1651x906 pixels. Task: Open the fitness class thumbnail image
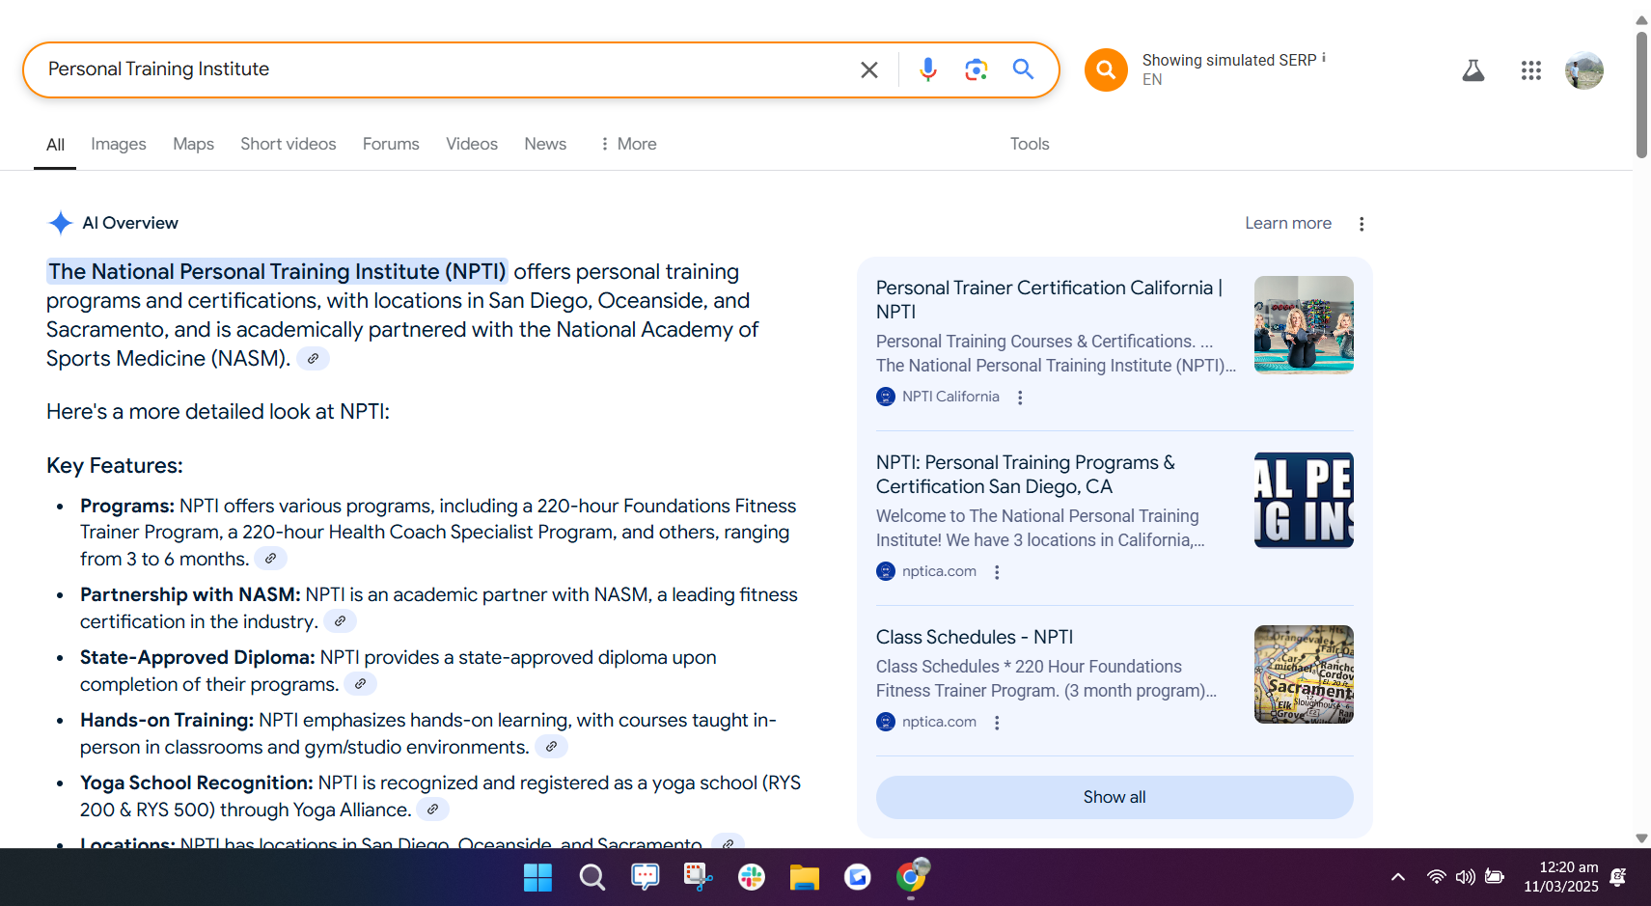tap(1304, 325)
